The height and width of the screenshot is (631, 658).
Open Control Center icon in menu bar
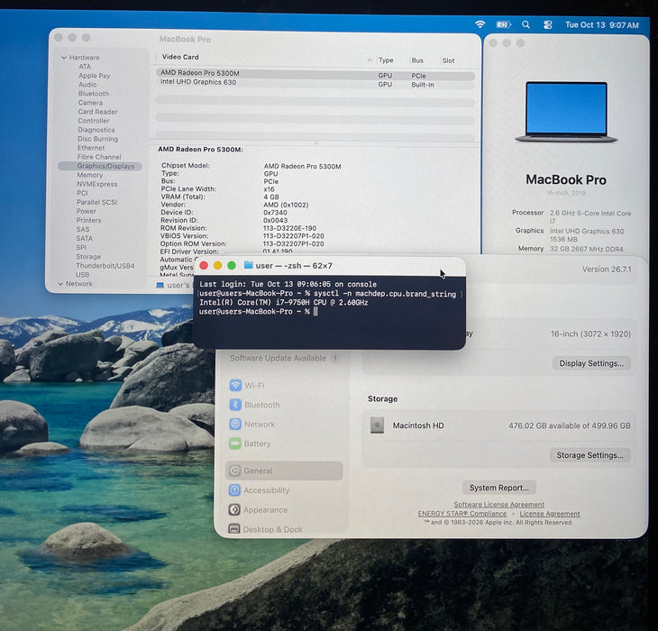coord(547,24)
